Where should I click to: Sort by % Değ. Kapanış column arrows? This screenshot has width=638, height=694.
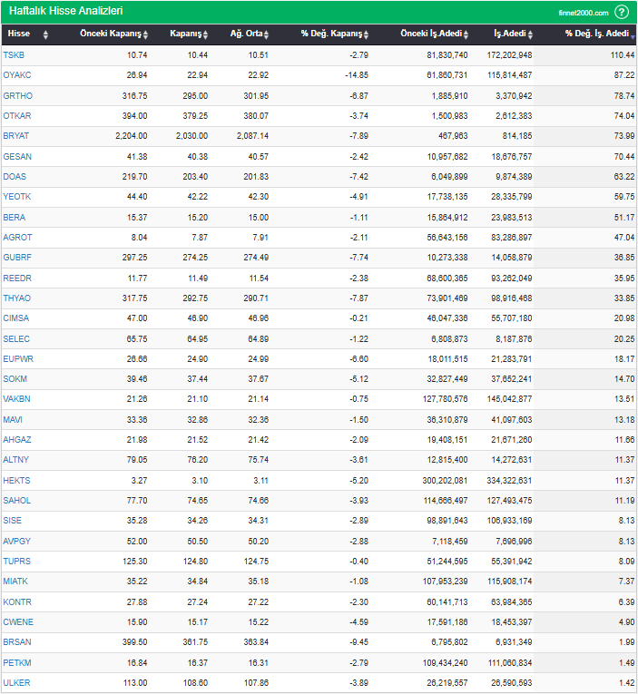[366, 34]
